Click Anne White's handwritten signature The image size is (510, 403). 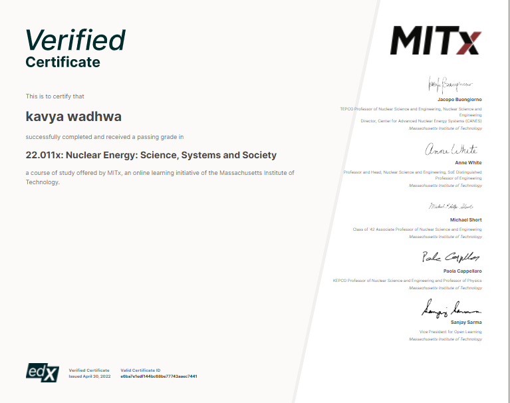(x=451, y=149)
